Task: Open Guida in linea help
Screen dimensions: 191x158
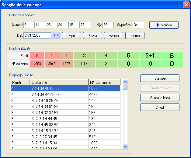Action: point(160,98)
